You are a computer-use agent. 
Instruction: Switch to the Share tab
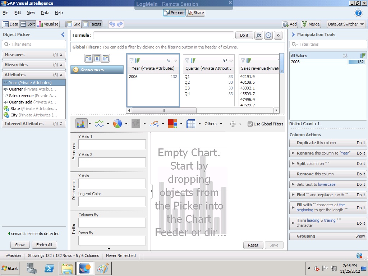[195, 13]
